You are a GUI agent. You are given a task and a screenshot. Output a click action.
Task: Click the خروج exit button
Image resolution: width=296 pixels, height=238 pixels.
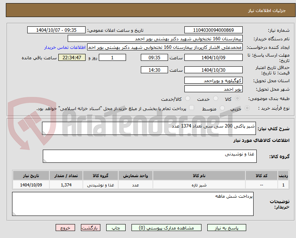(x=65, y=228)
